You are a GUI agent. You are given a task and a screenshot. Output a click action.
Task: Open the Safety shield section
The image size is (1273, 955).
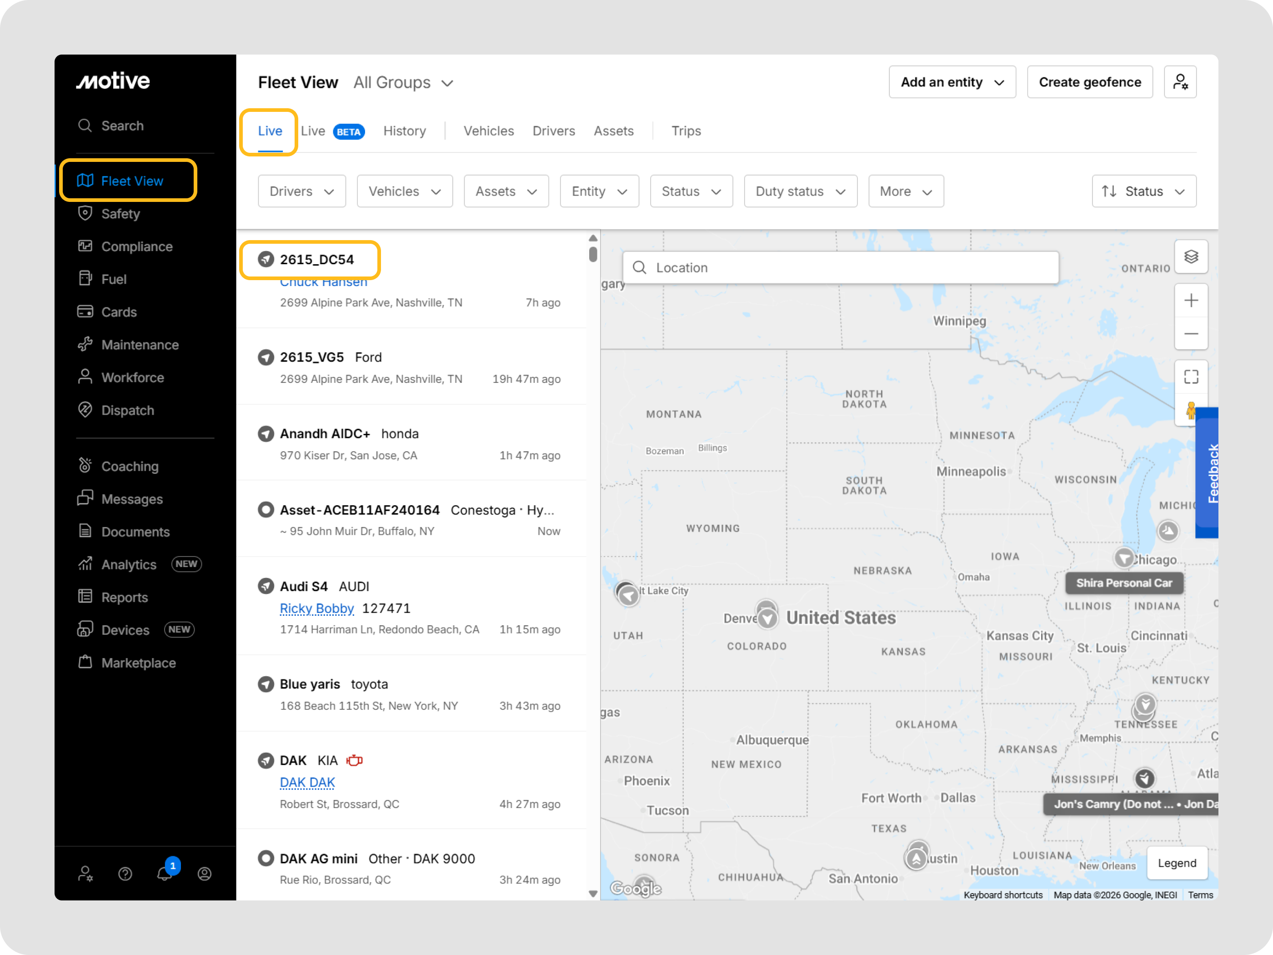[120, 214]
